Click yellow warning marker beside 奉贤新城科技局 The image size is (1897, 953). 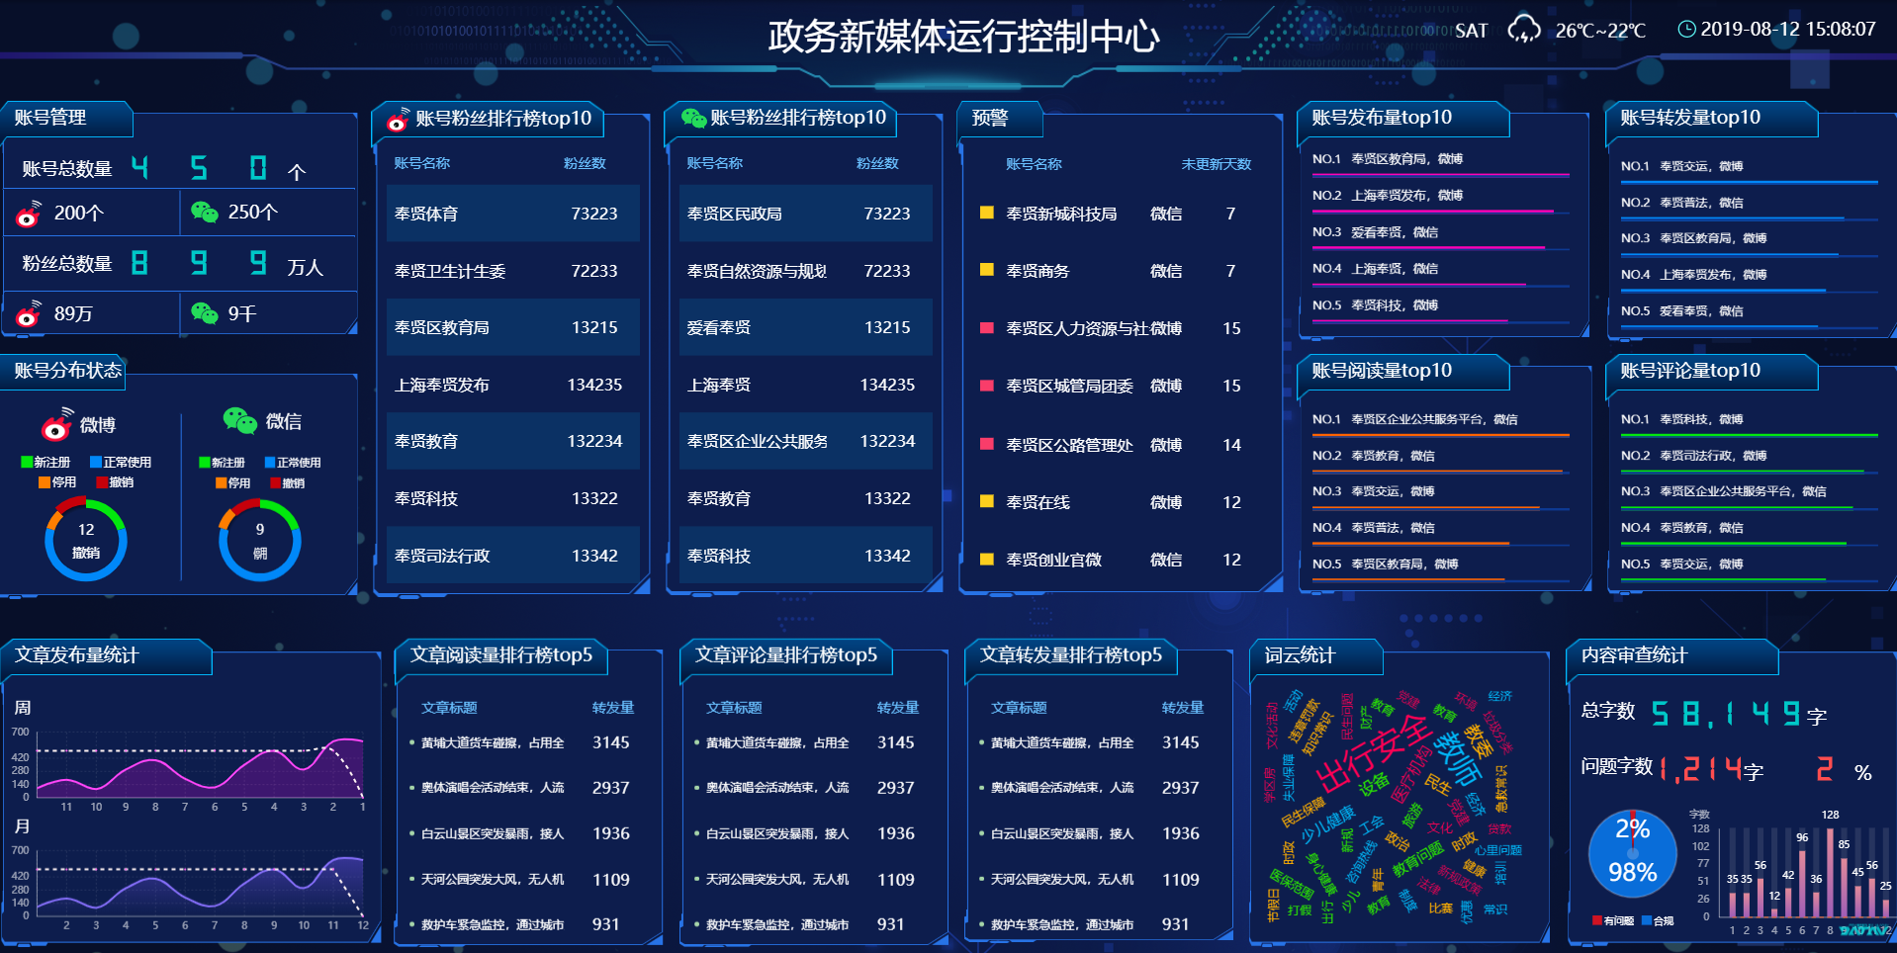[986, 213]
